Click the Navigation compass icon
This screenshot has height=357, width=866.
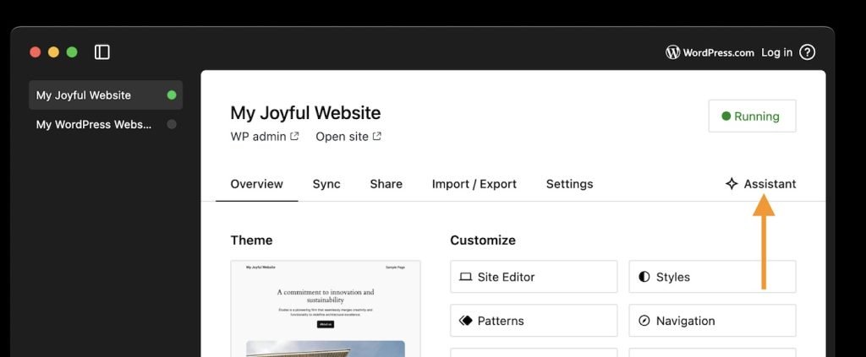coord(644,321)
